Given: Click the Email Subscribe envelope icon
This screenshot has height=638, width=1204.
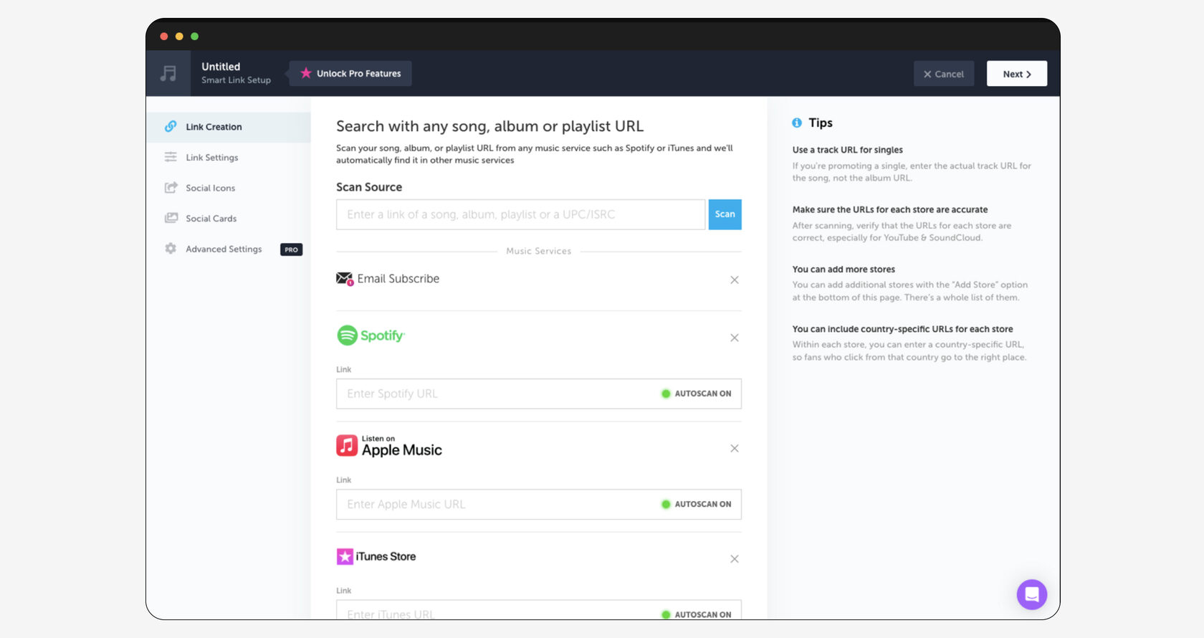Looking at the screenshot, I should [345, 279].
